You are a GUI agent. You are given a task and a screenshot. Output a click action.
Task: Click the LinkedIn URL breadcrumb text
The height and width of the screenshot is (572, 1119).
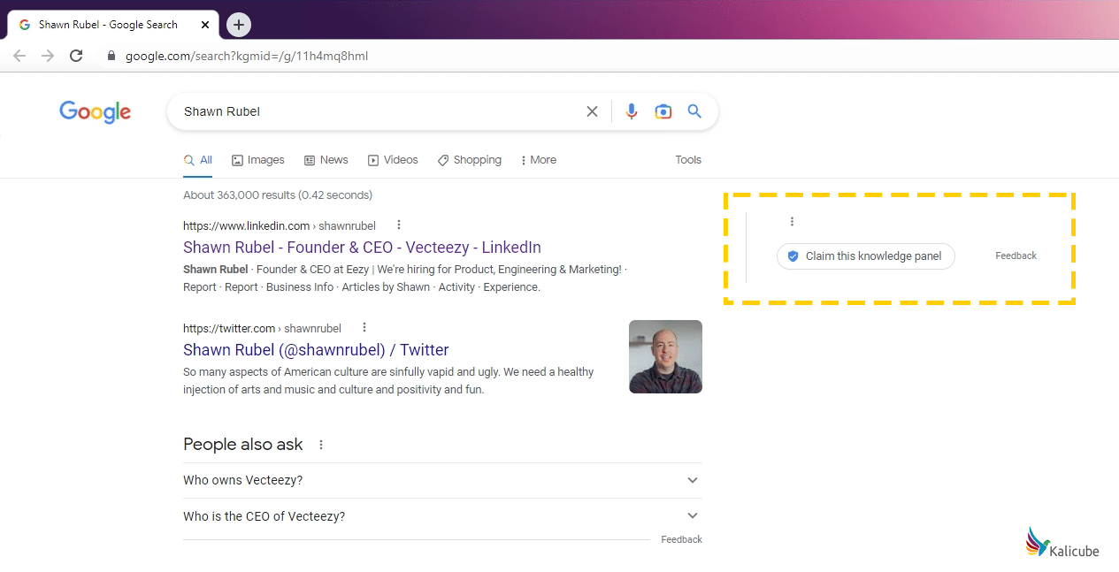(280, 225)
